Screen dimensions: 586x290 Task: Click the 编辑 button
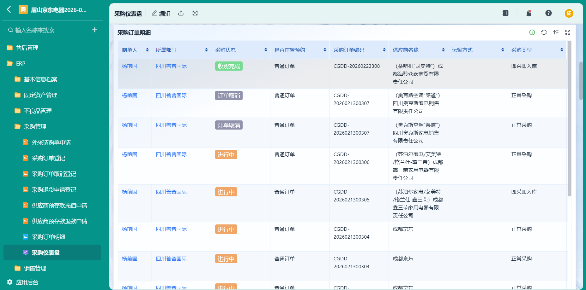(161, 13)
